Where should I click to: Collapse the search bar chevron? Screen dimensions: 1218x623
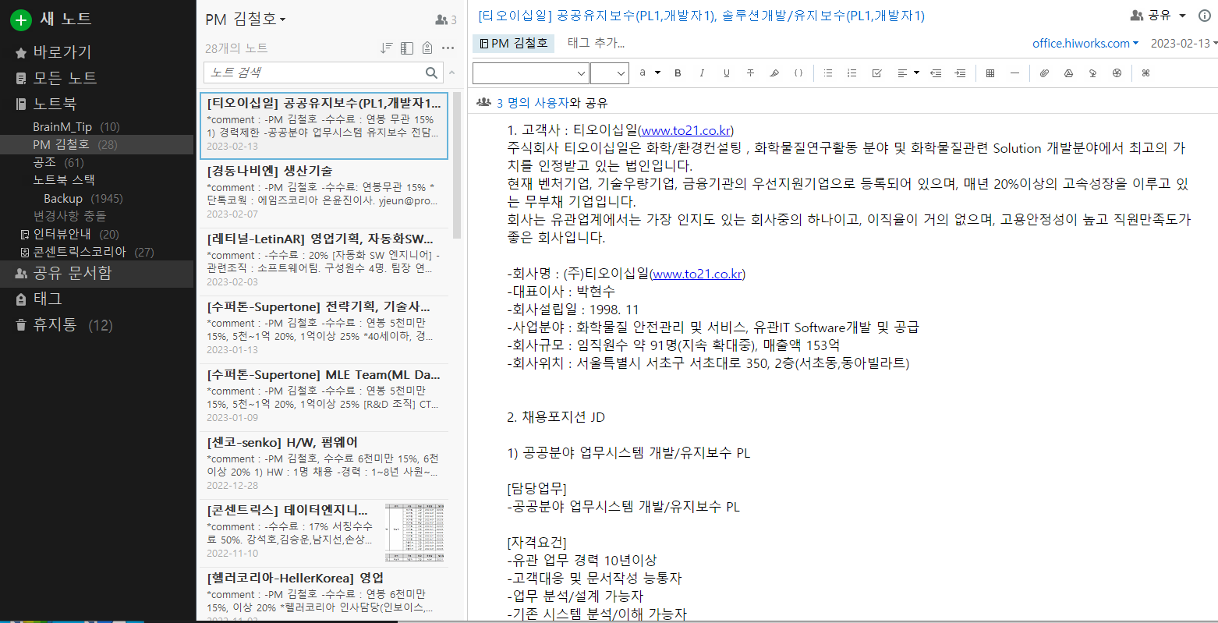[452, 73]
